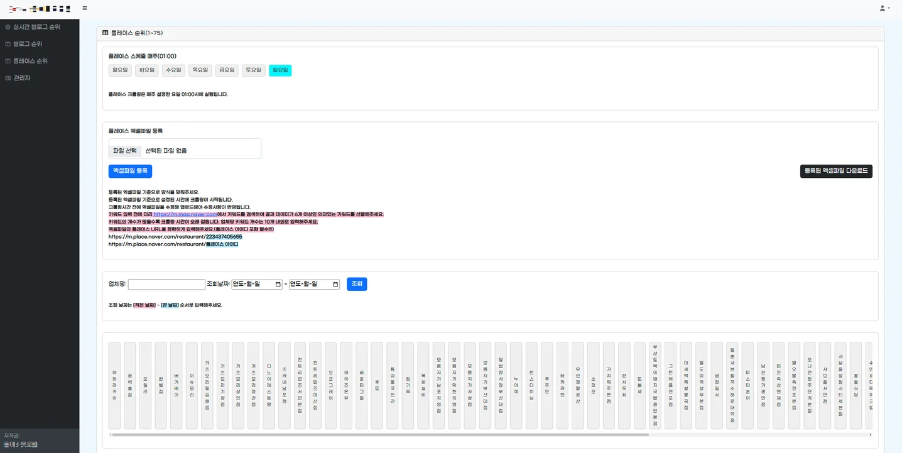
Task: Select the 야와라카이 business button
Action: click(114, 386)
